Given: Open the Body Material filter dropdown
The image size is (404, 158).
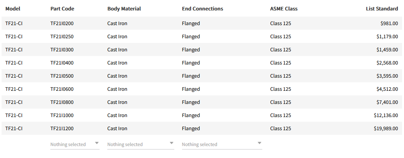Looking at the screenshot, I should tap(140, 144).
